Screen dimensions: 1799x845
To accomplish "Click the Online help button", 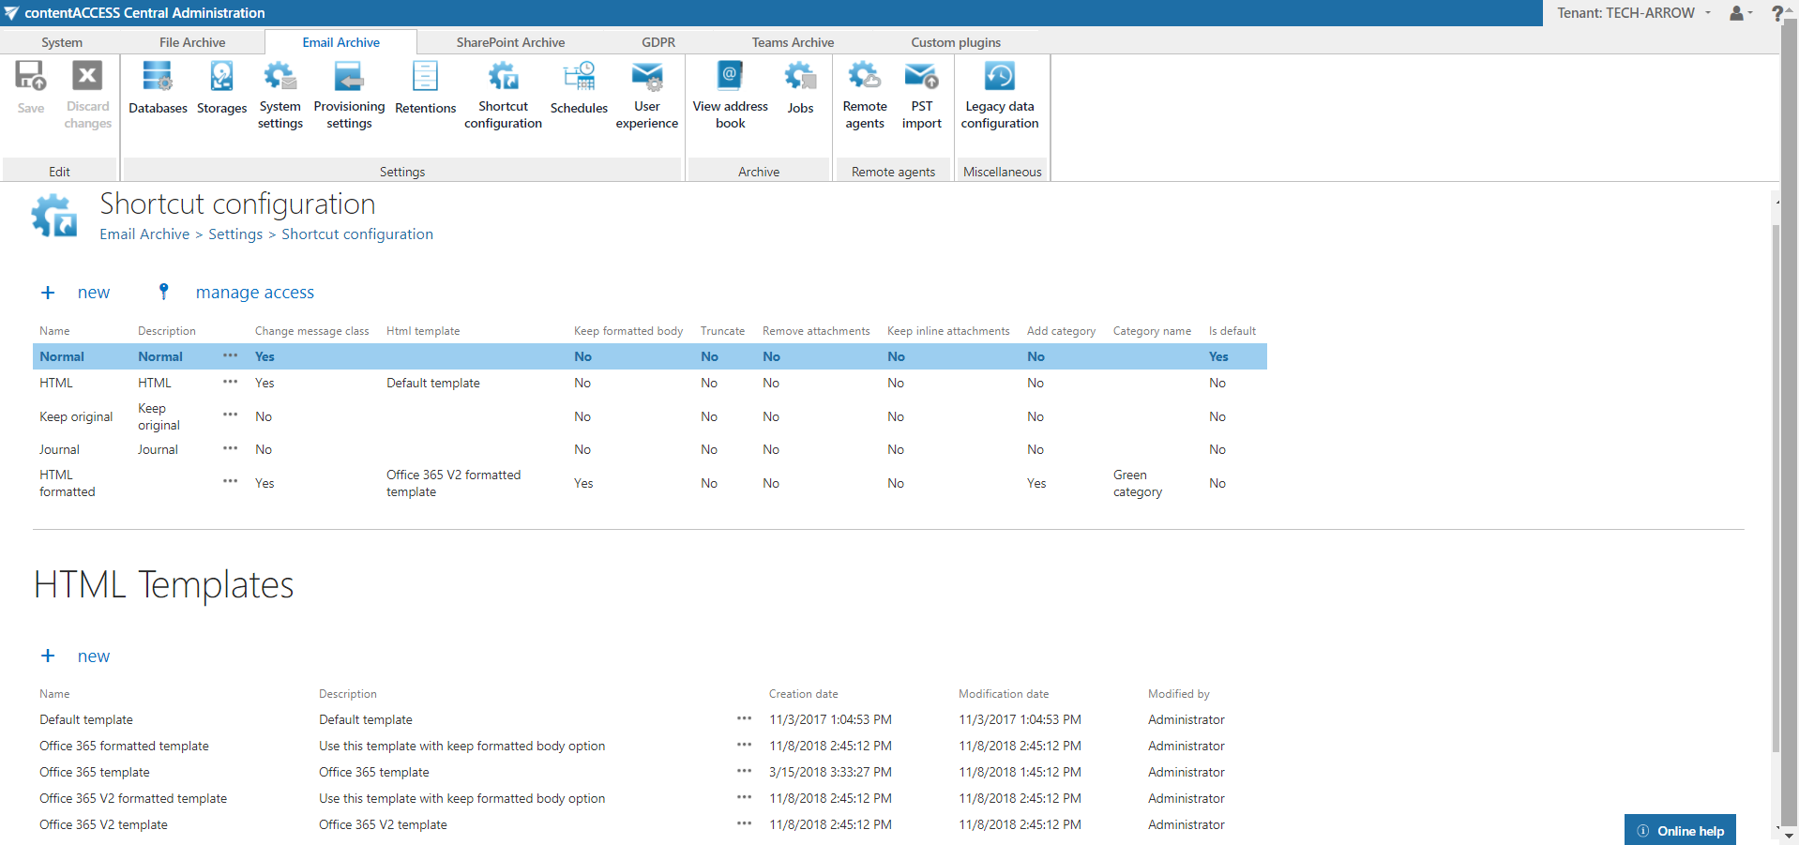I will pyautogui.click(x=1680, y=831).
